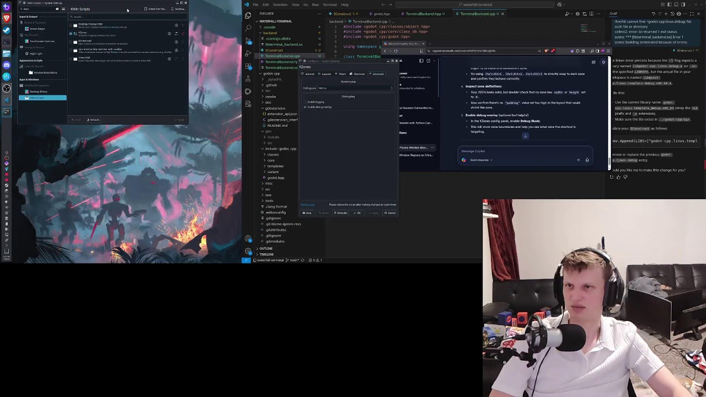Click Install from File in KWin Scripts
706x397 pixels.
coord(155,9)
